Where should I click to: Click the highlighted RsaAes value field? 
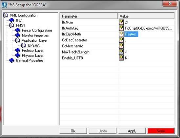tap(131, 34)
